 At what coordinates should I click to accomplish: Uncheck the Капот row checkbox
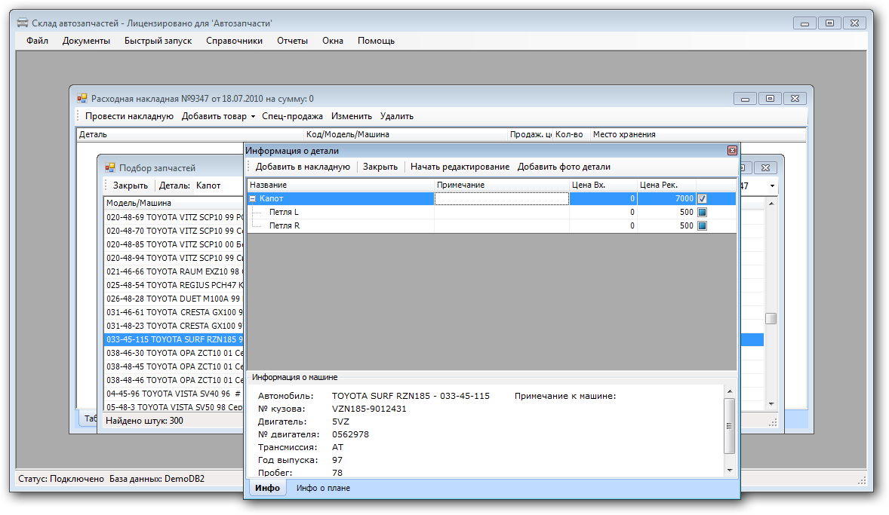pyautogui.click(x=703, y=199)
